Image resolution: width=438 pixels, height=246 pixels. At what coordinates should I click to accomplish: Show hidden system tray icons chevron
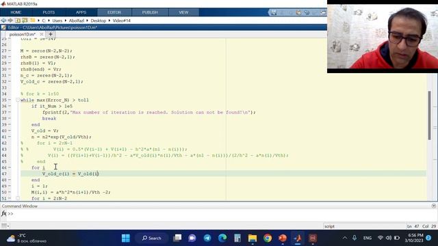[x=345, y=238]
